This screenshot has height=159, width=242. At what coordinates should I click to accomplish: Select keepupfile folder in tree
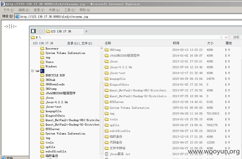53,111
